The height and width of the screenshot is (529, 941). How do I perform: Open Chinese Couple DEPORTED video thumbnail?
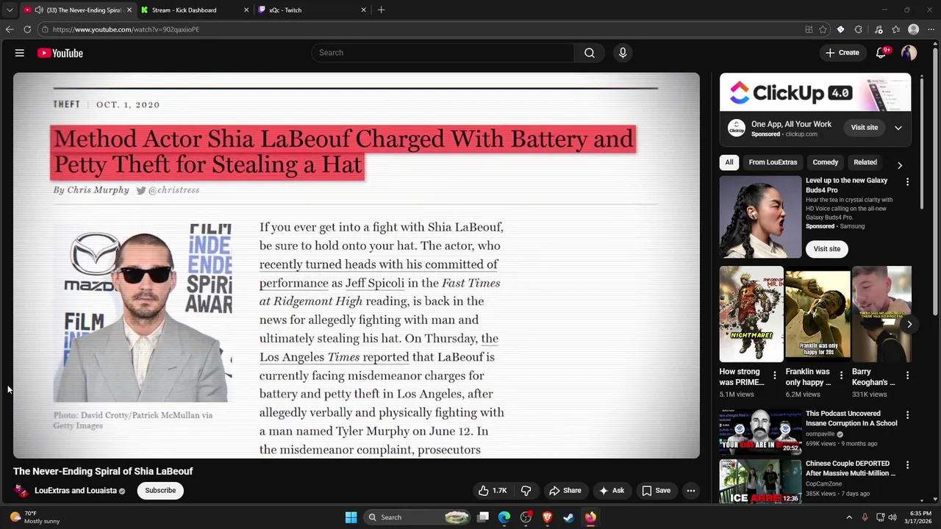click(x=760, y=481)
